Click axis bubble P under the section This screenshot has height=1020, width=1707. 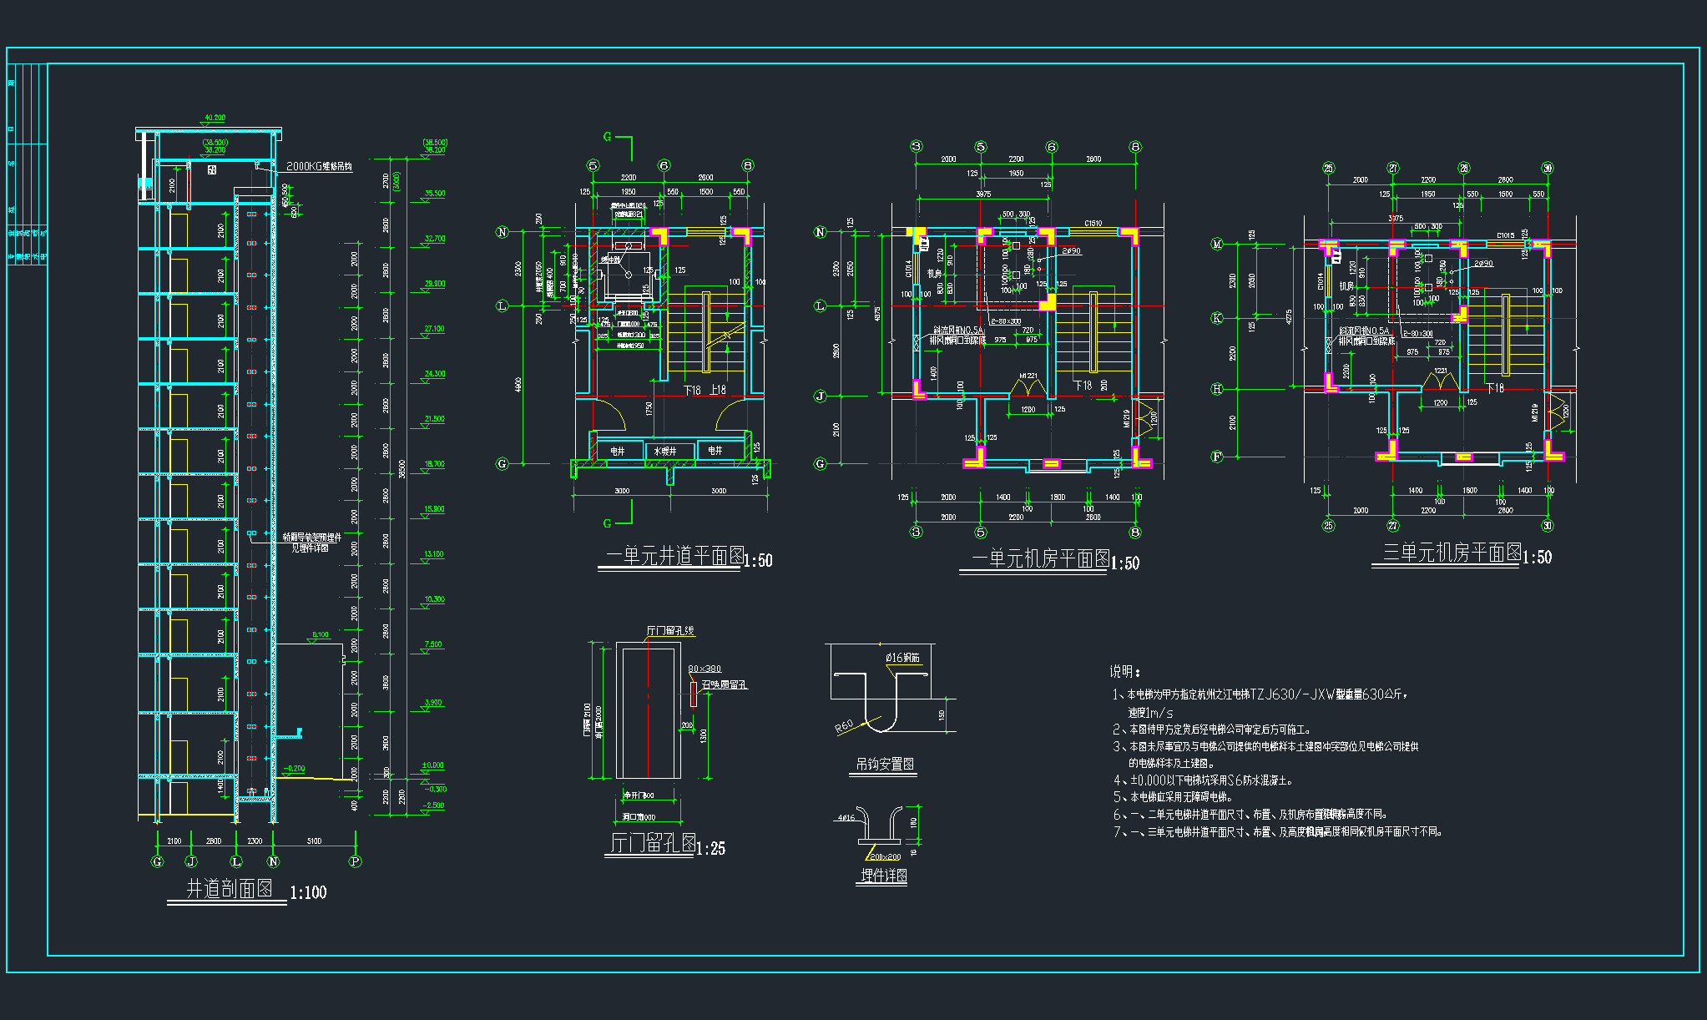355,861
